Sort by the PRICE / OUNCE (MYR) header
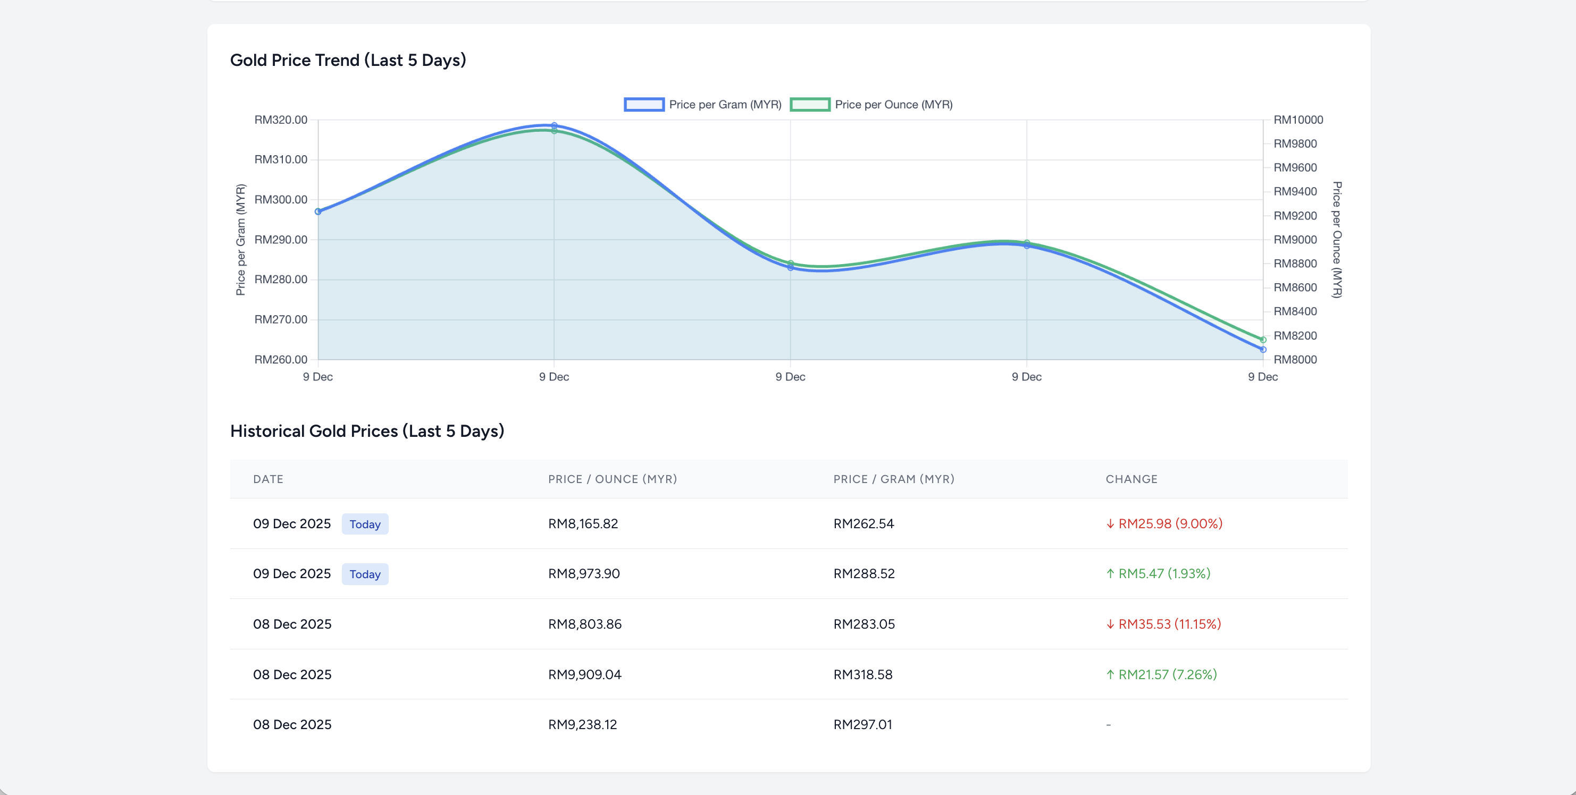The width and height of the screenshot is (1576, 795). [x=613, y=479]
